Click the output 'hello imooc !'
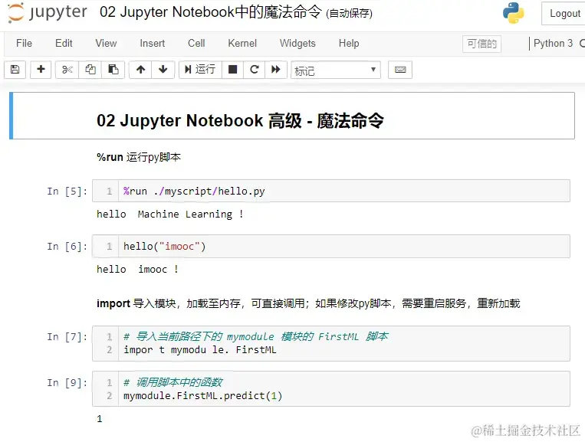This screenshot has width=585, height=442. tap(137, 270)
